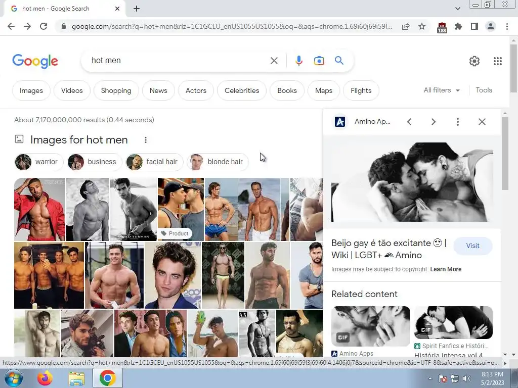Reload the current page
This screenshot has width=518, height=388.
(x=44, y=26)
